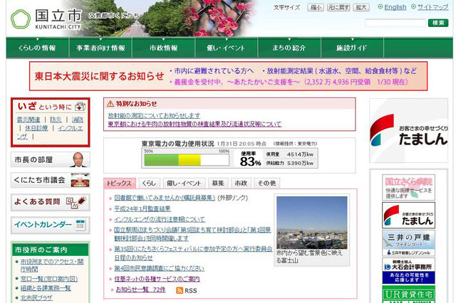
Task: Select the その他 tab
Action: (266, 183)
